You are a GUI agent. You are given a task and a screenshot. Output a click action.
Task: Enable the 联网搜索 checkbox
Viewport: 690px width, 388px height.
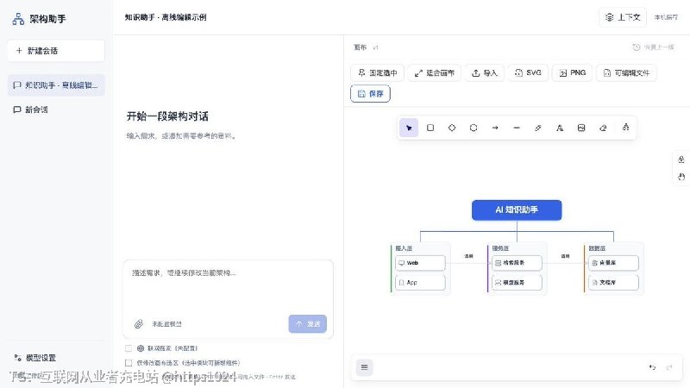click(129, 348)
